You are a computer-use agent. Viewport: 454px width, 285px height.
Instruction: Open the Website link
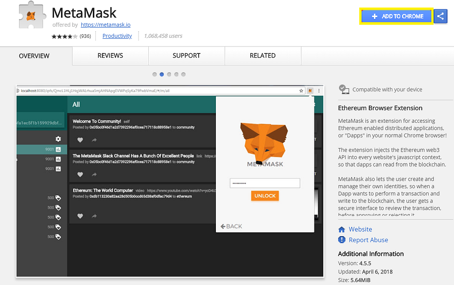pyautogui.click(x=360, y=229)
